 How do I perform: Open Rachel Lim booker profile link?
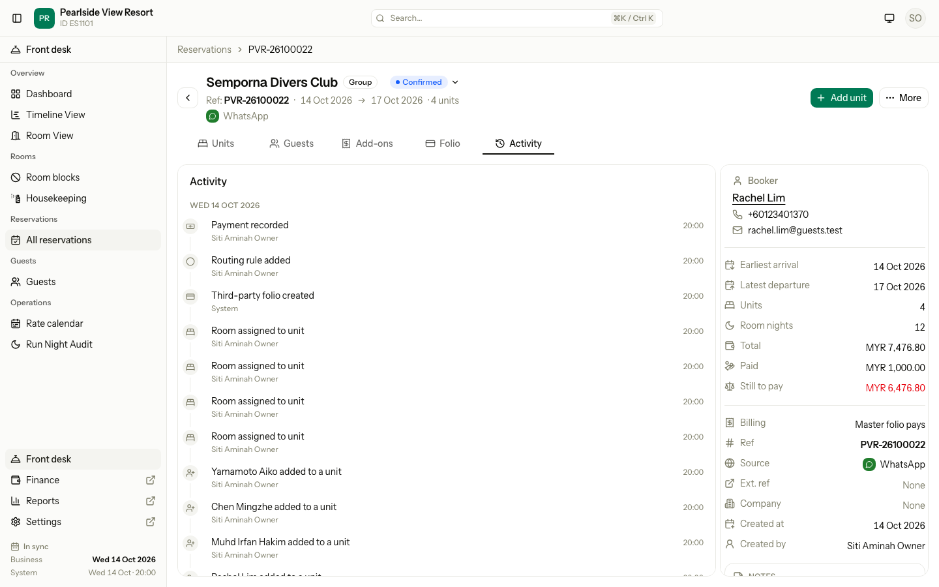(x=758, y=198)
